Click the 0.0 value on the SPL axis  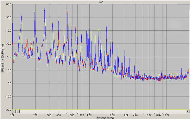[9, 84]
